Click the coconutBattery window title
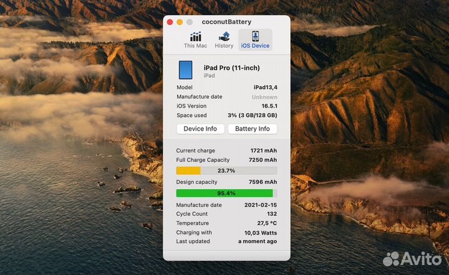 (x=226, y=22)
